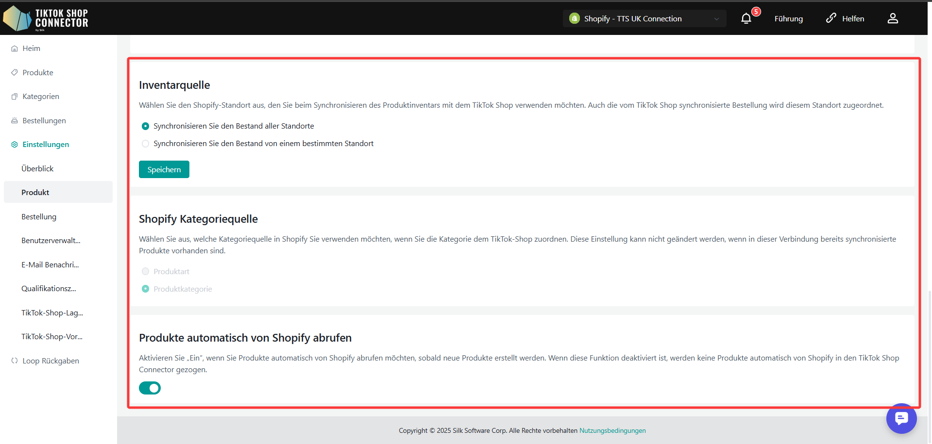932x444 pixels.
Task: Open the live chat support bubble
Action: pos(901,418)
